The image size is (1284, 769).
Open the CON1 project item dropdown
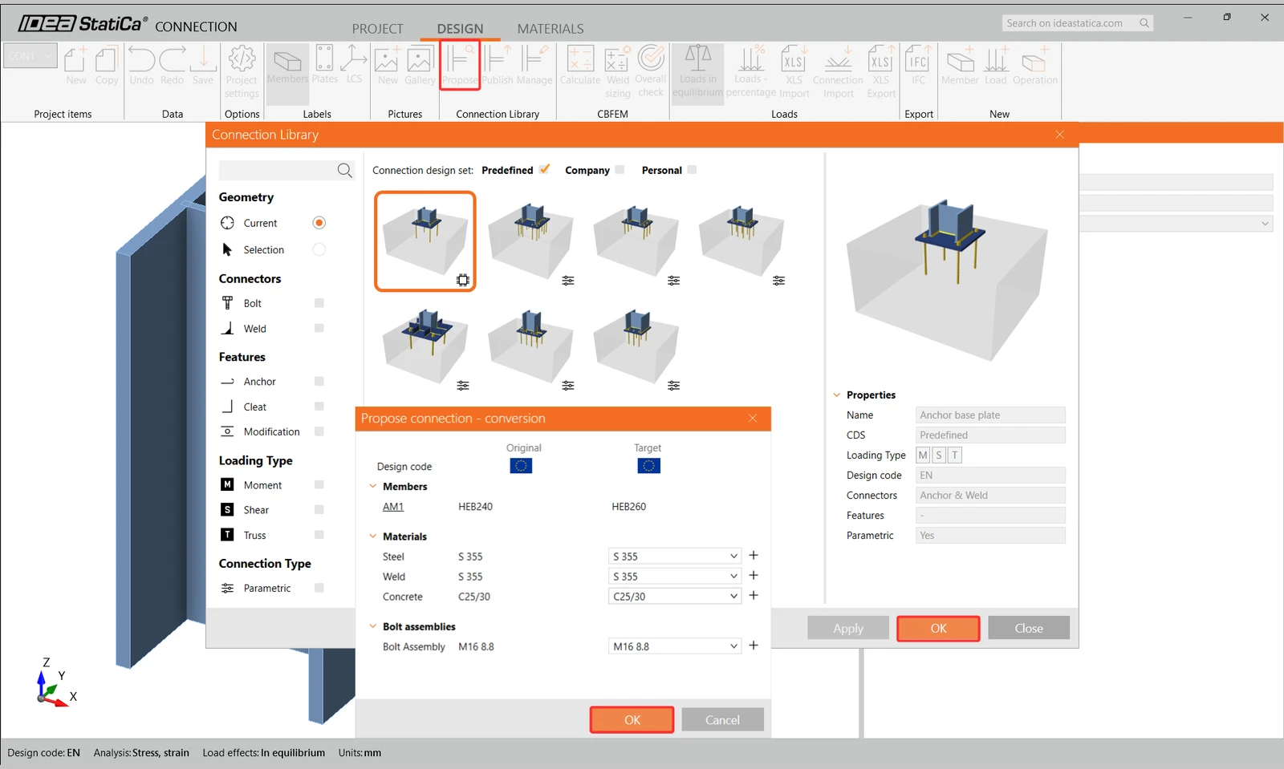[30, 56]
